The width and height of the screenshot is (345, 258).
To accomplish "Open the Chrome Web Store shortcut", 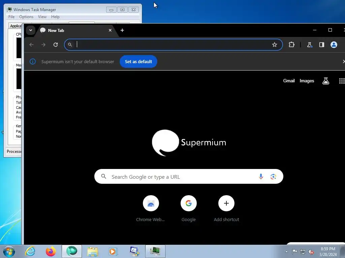I will 151,208.
